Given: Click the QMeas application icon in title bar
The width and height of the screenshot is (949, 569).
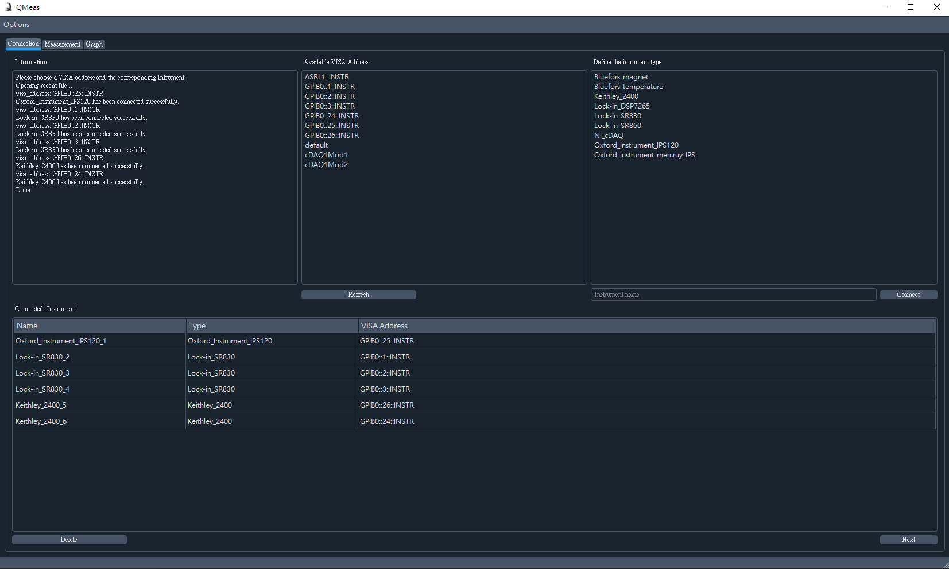Looking at the screenshot, I should tap(8, 7).
